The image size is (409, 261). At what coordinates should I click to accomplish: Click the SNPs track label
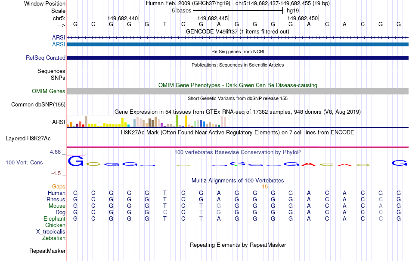58,78
